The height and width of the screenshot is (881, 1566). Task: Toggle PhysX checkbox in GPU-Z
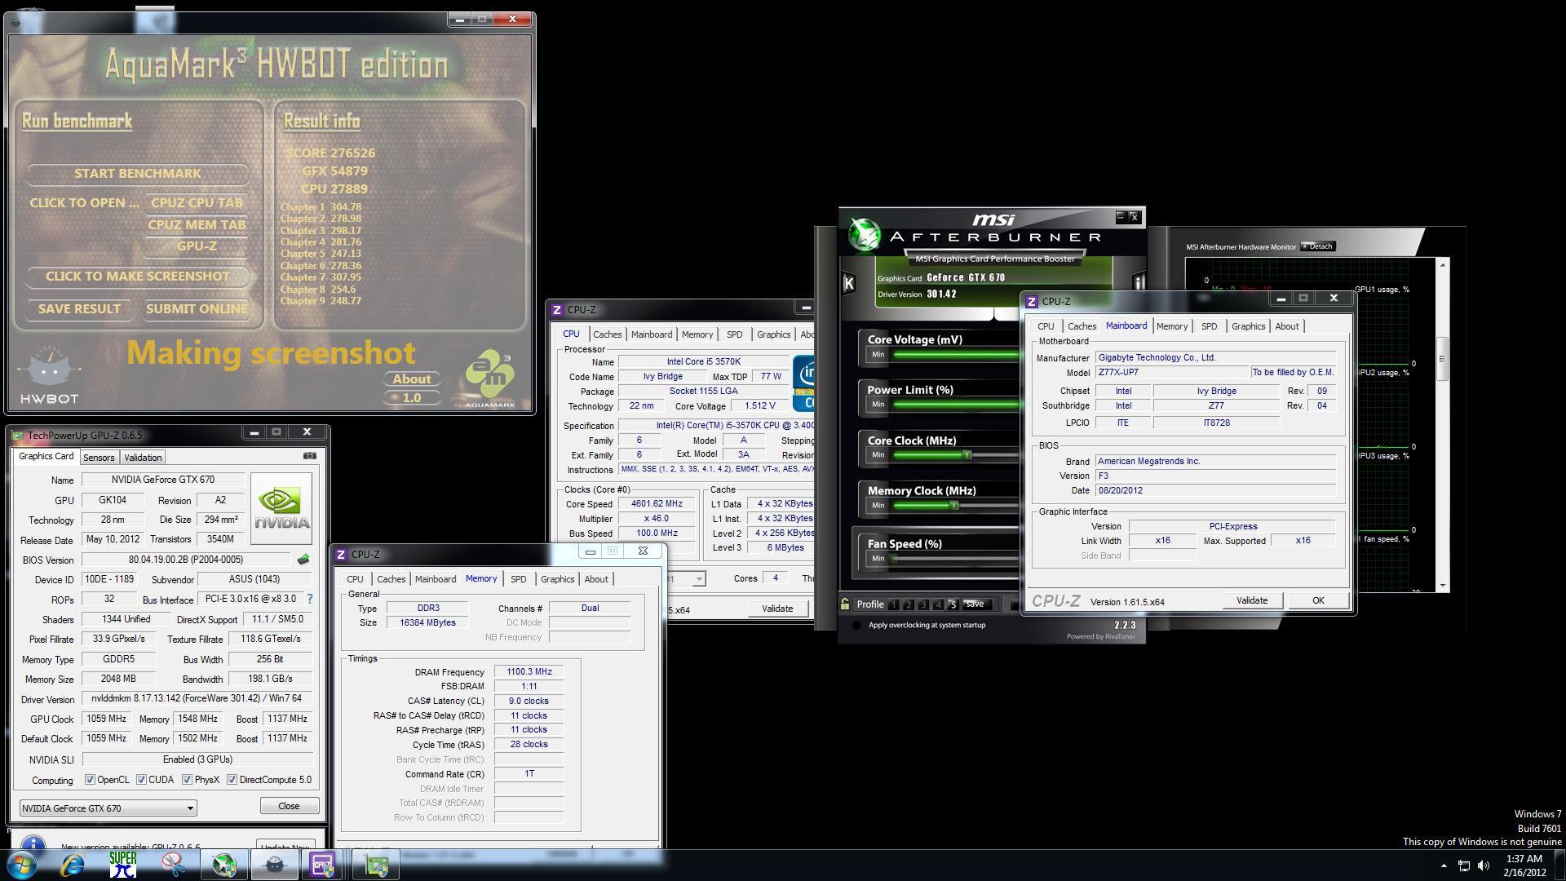[188, 780]
